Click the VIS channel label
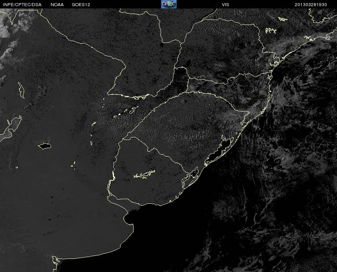The width and height of the screenshot is (337, 272). 225,5
